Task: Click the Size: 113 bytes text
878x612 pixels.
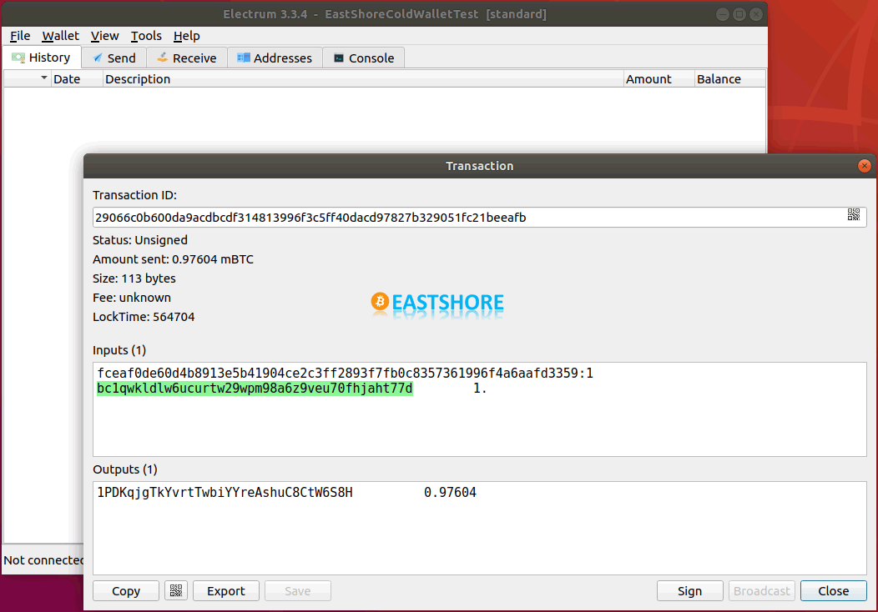Action: [134, 278]
